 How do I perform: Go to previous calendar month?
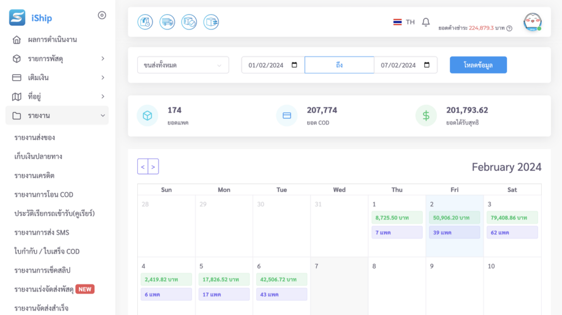click(143, 166)
